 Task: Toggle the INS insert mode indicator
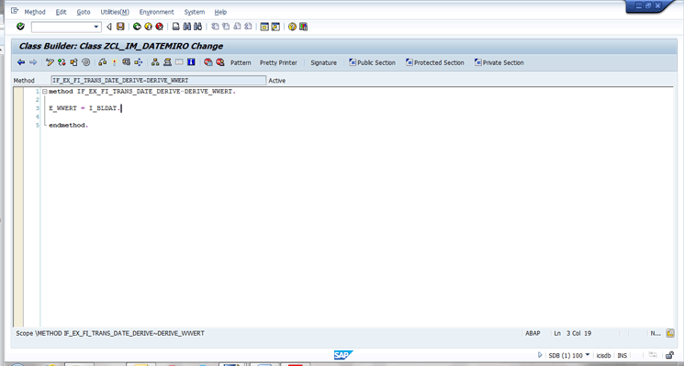[x=622, y=356]
